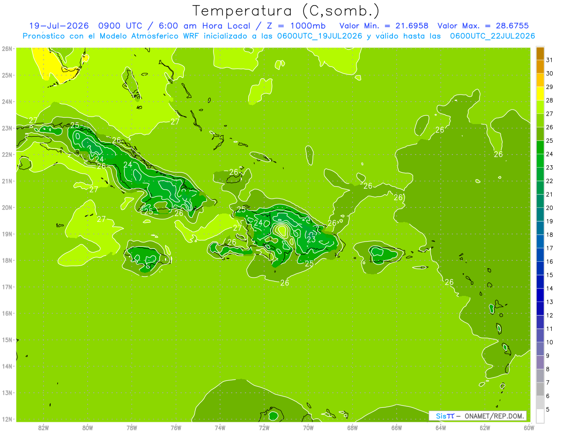Click the '64W' longitude axis label
Screen dimensions: 562x434
[x=441, y=427]
